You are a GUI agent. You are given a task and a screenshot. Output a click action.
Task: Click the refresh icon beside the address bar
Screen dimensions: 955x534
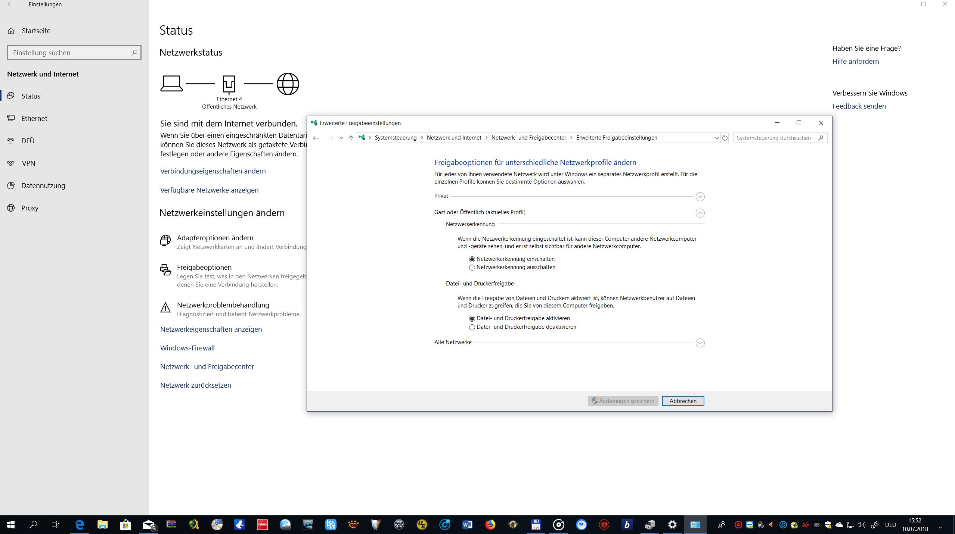pyautogui.click(x=725, y=138)
